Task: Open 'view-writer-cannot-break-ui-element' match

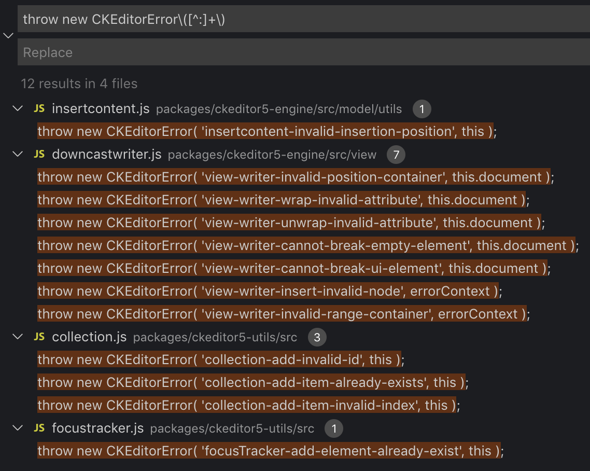Action: [294, 268]
